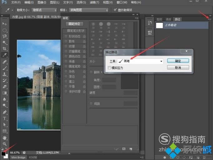
Task: Open 工具 dropdown in stroke path dialog
Action: click(x=140, y=61)
